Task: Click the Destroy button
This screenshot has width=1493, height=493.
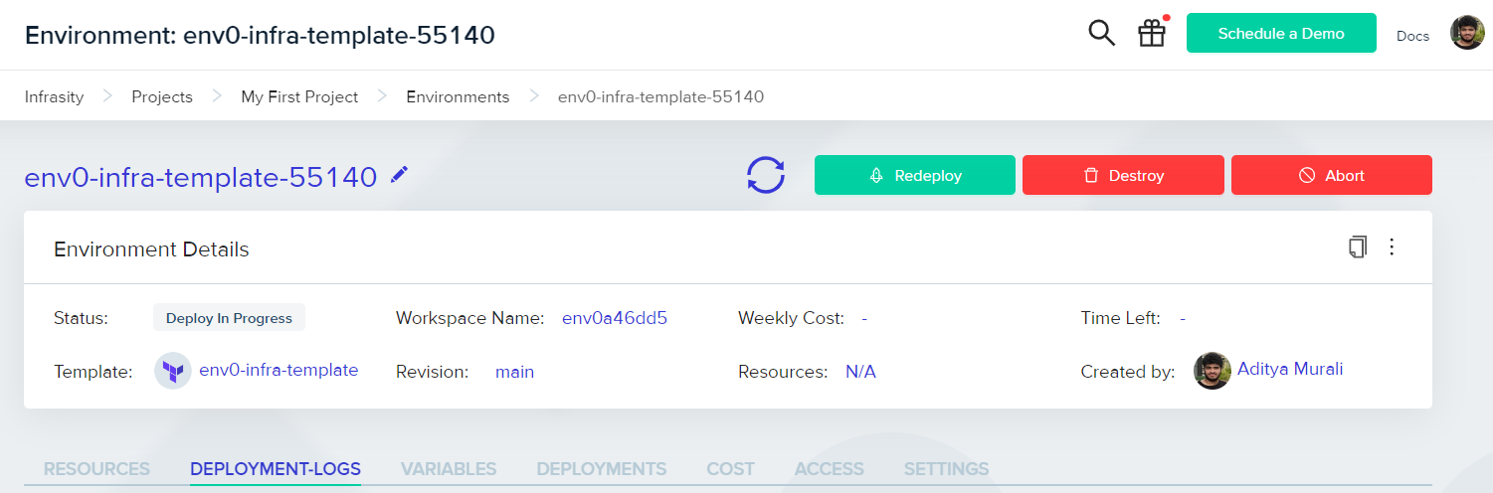Action: (1123, 175)
